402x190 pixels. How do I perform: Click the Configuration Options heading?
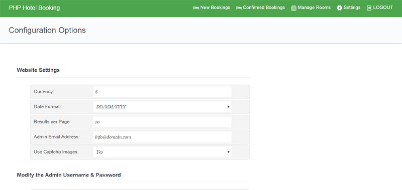[x=47, y=30]
